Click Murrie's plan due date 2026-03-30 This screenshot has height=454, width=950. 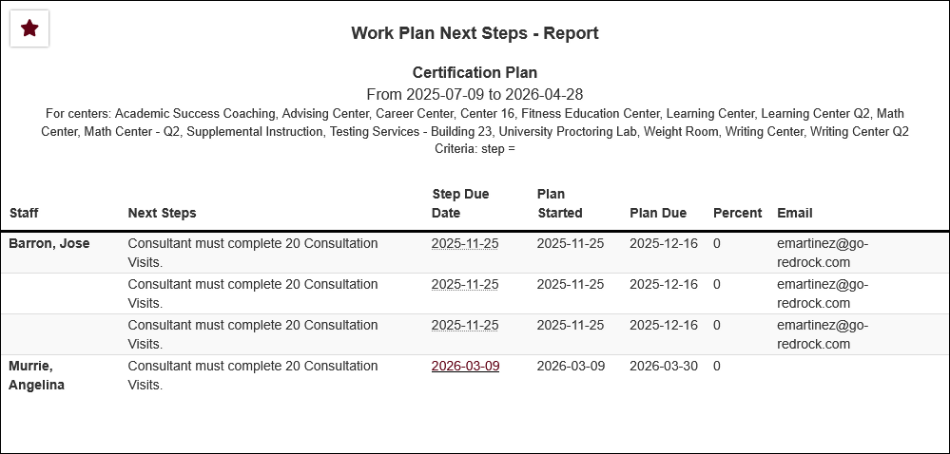pos(664,366)
